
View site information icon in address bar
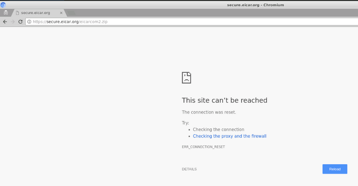coord(29,21)
